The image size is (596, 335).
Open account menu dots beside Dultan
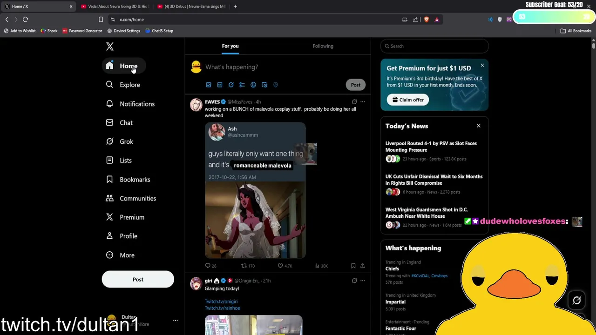coord(176,321)
